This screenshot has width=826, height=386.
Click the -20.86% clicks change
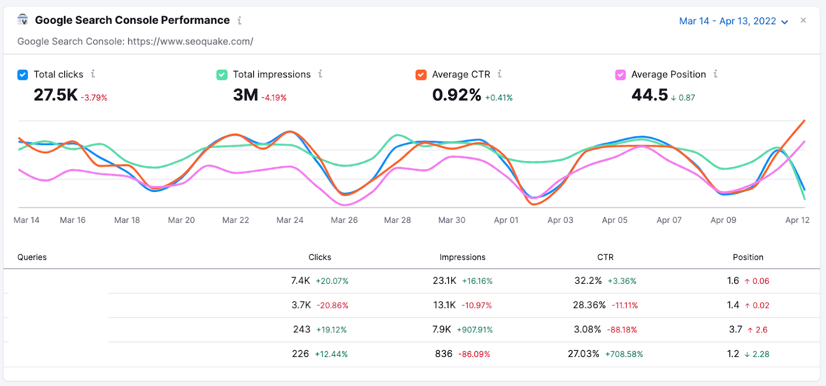332,305
